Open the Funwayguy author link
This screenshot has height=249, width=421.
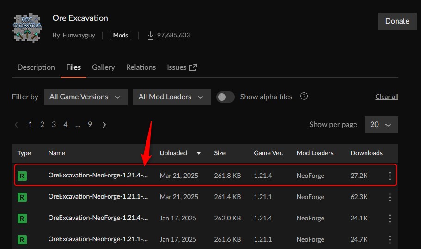point(79,36)
